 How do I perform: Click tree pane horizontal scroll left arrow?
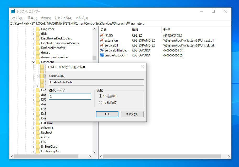(12, 156)
